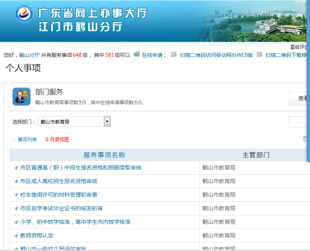
Task: Open 小学、初中转学核准 service item
Action: [x=75, y=222]
